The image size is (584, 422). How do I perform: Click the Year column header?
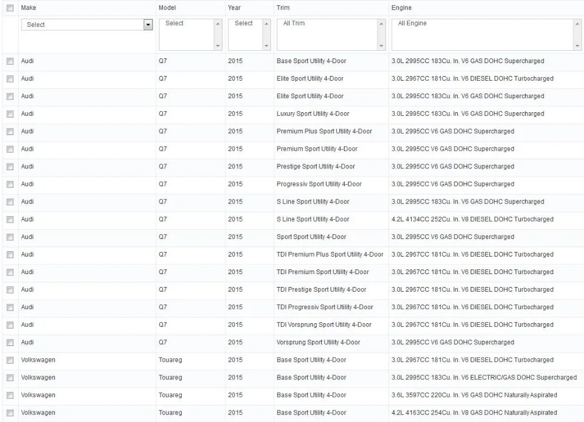[234, 8]
